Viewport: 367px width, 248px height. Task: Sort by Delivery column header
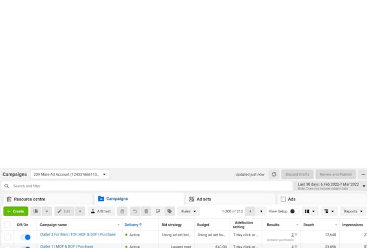tap(133, 225)
